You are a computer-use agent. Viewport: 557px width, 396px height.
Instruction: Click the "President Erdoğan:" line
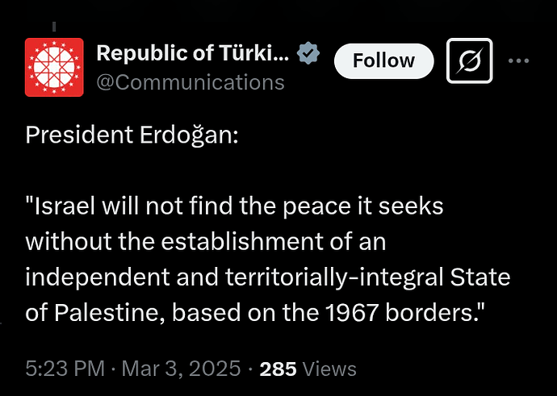(x=132, y=134)
